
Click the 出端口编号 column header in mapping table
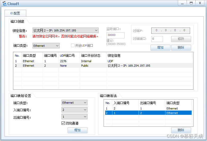click(x=152, y=103)
